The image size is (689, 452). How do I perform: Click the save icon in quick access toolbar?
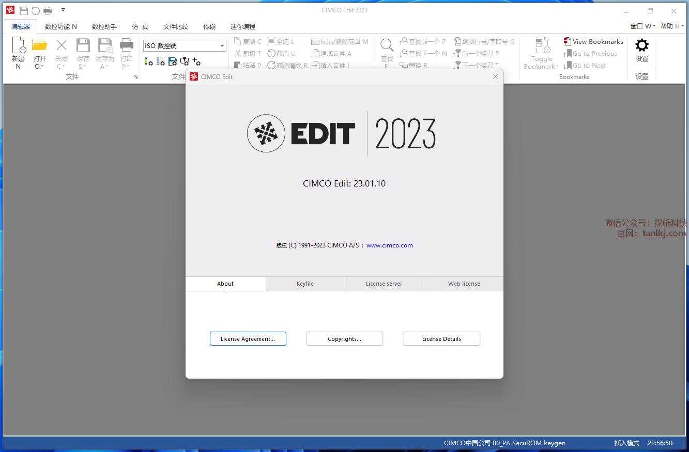point(24,10)
